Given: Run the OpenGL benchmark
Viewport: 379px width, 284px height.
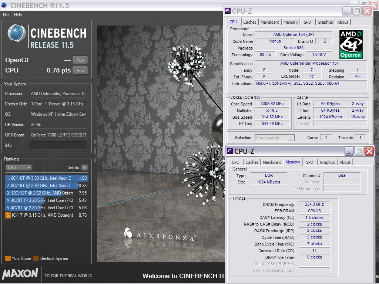Looking at the screenshot, I should click(80, 60).
